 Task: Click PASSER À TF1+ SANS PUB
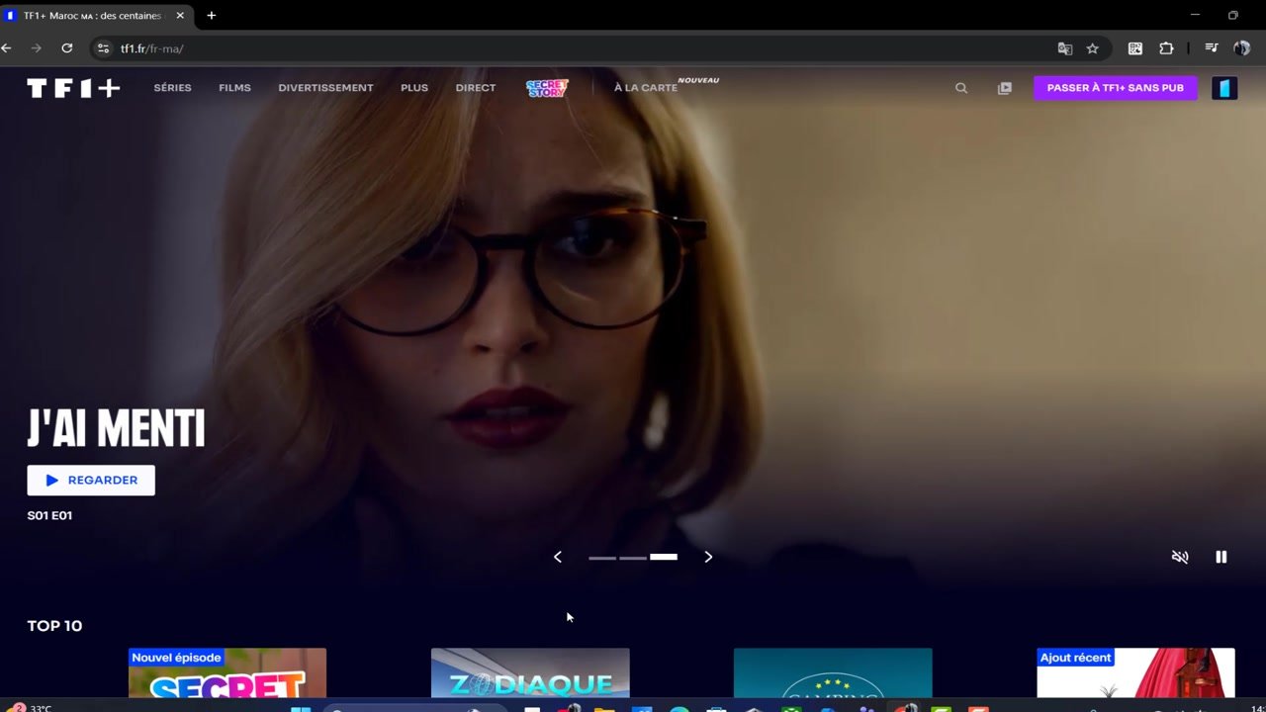click(1116, 88)
